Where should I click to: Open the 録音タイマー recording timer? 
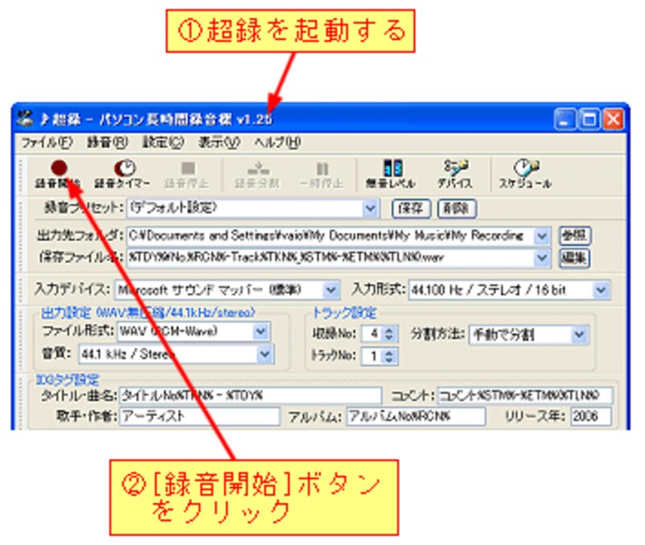[x=123, y=174]
